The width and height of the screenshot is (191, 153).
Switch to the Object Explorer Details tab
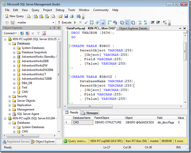133,28
